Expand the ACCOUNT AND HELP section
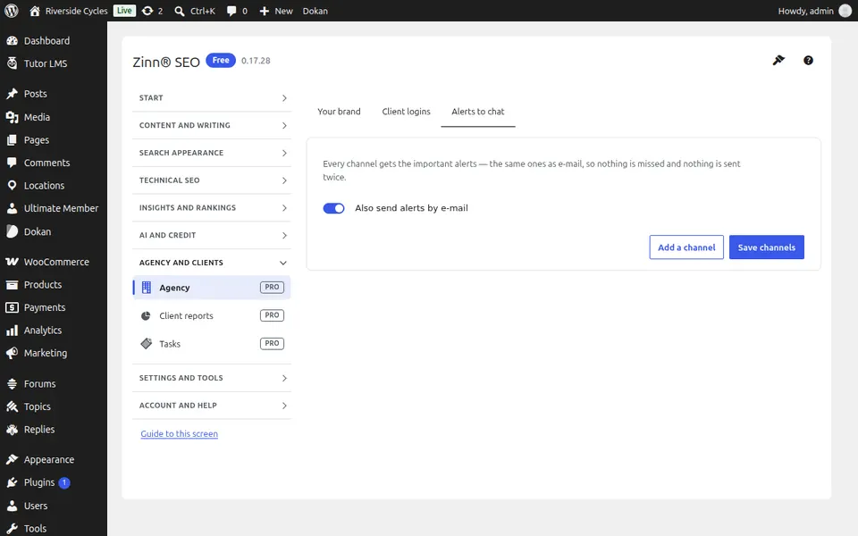This screenshot has height=536, width=858. tap(212, 406)
